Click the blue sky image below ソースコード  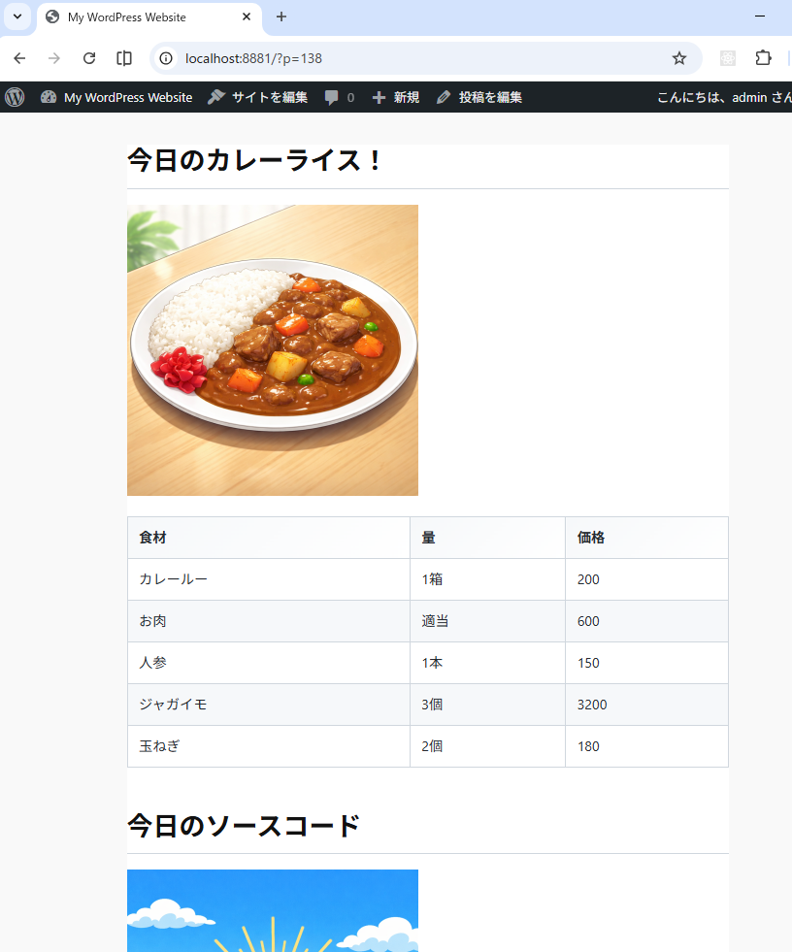(x=273, y=910)
